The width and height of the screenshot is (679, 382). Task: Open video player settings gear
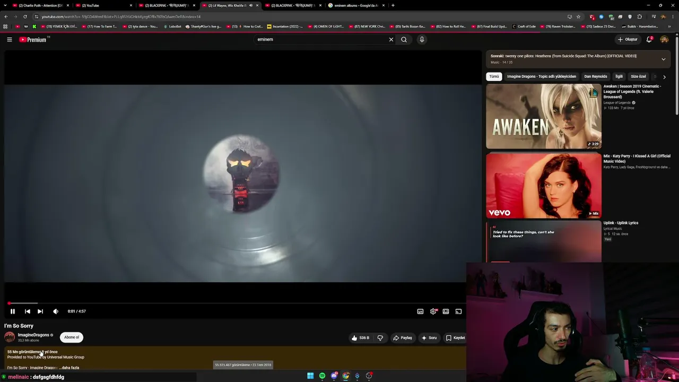click(433, 311)
